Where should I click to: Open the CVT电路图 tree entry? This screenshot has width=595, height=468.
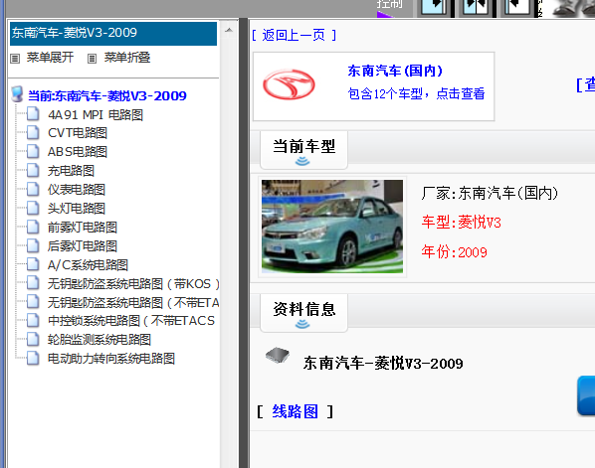78,133
